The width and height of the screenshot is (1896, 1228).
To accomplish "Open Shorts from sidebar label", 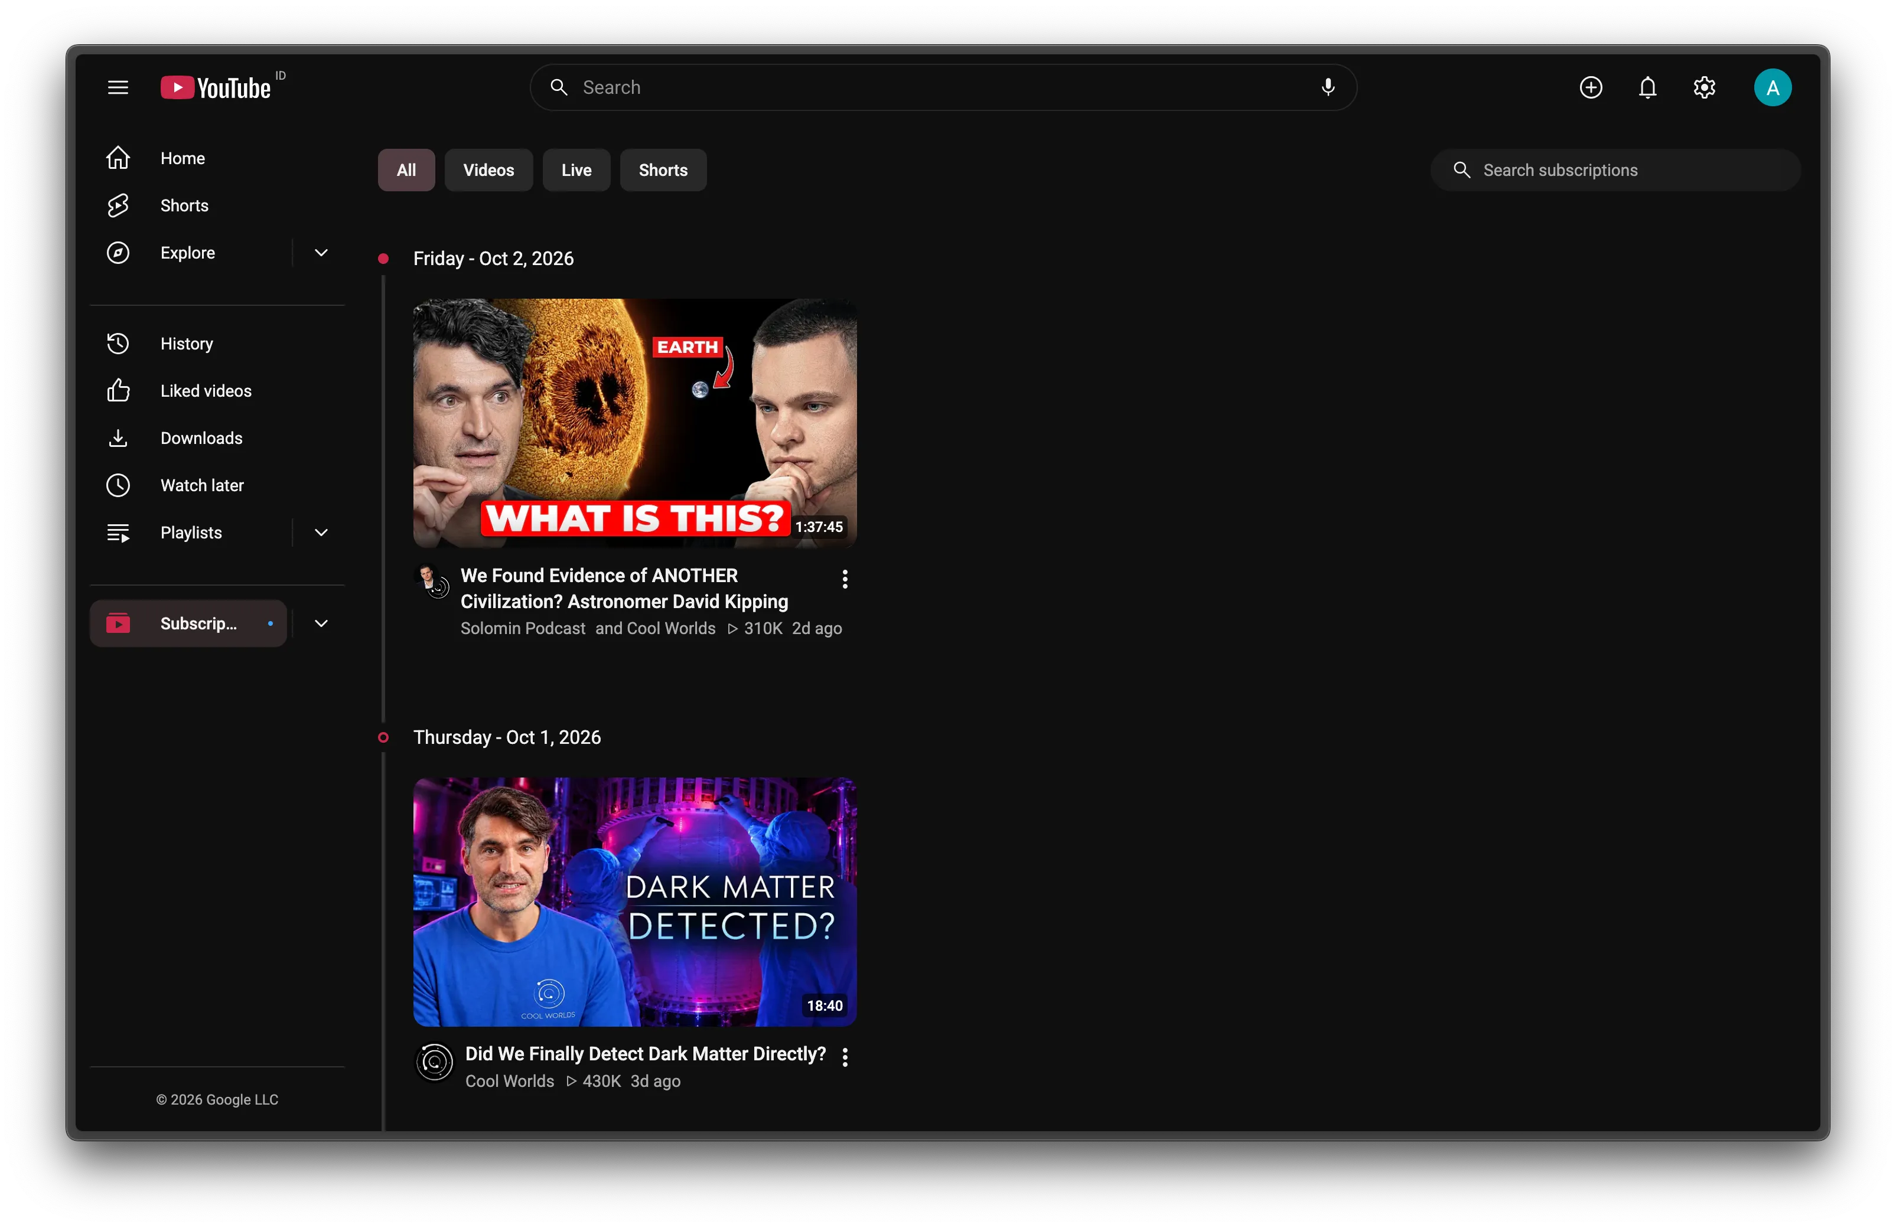I will tap(184, 205).
